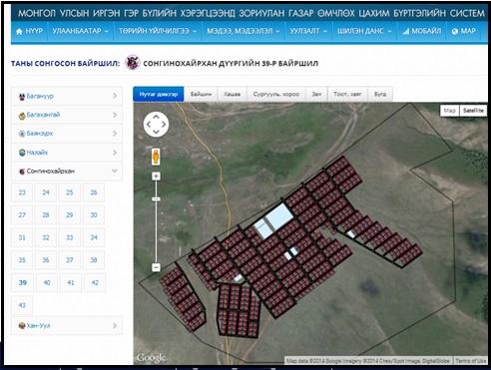
Task: Open the УЛААНБААТАР dropdown menu
Action: coord(81,31)
